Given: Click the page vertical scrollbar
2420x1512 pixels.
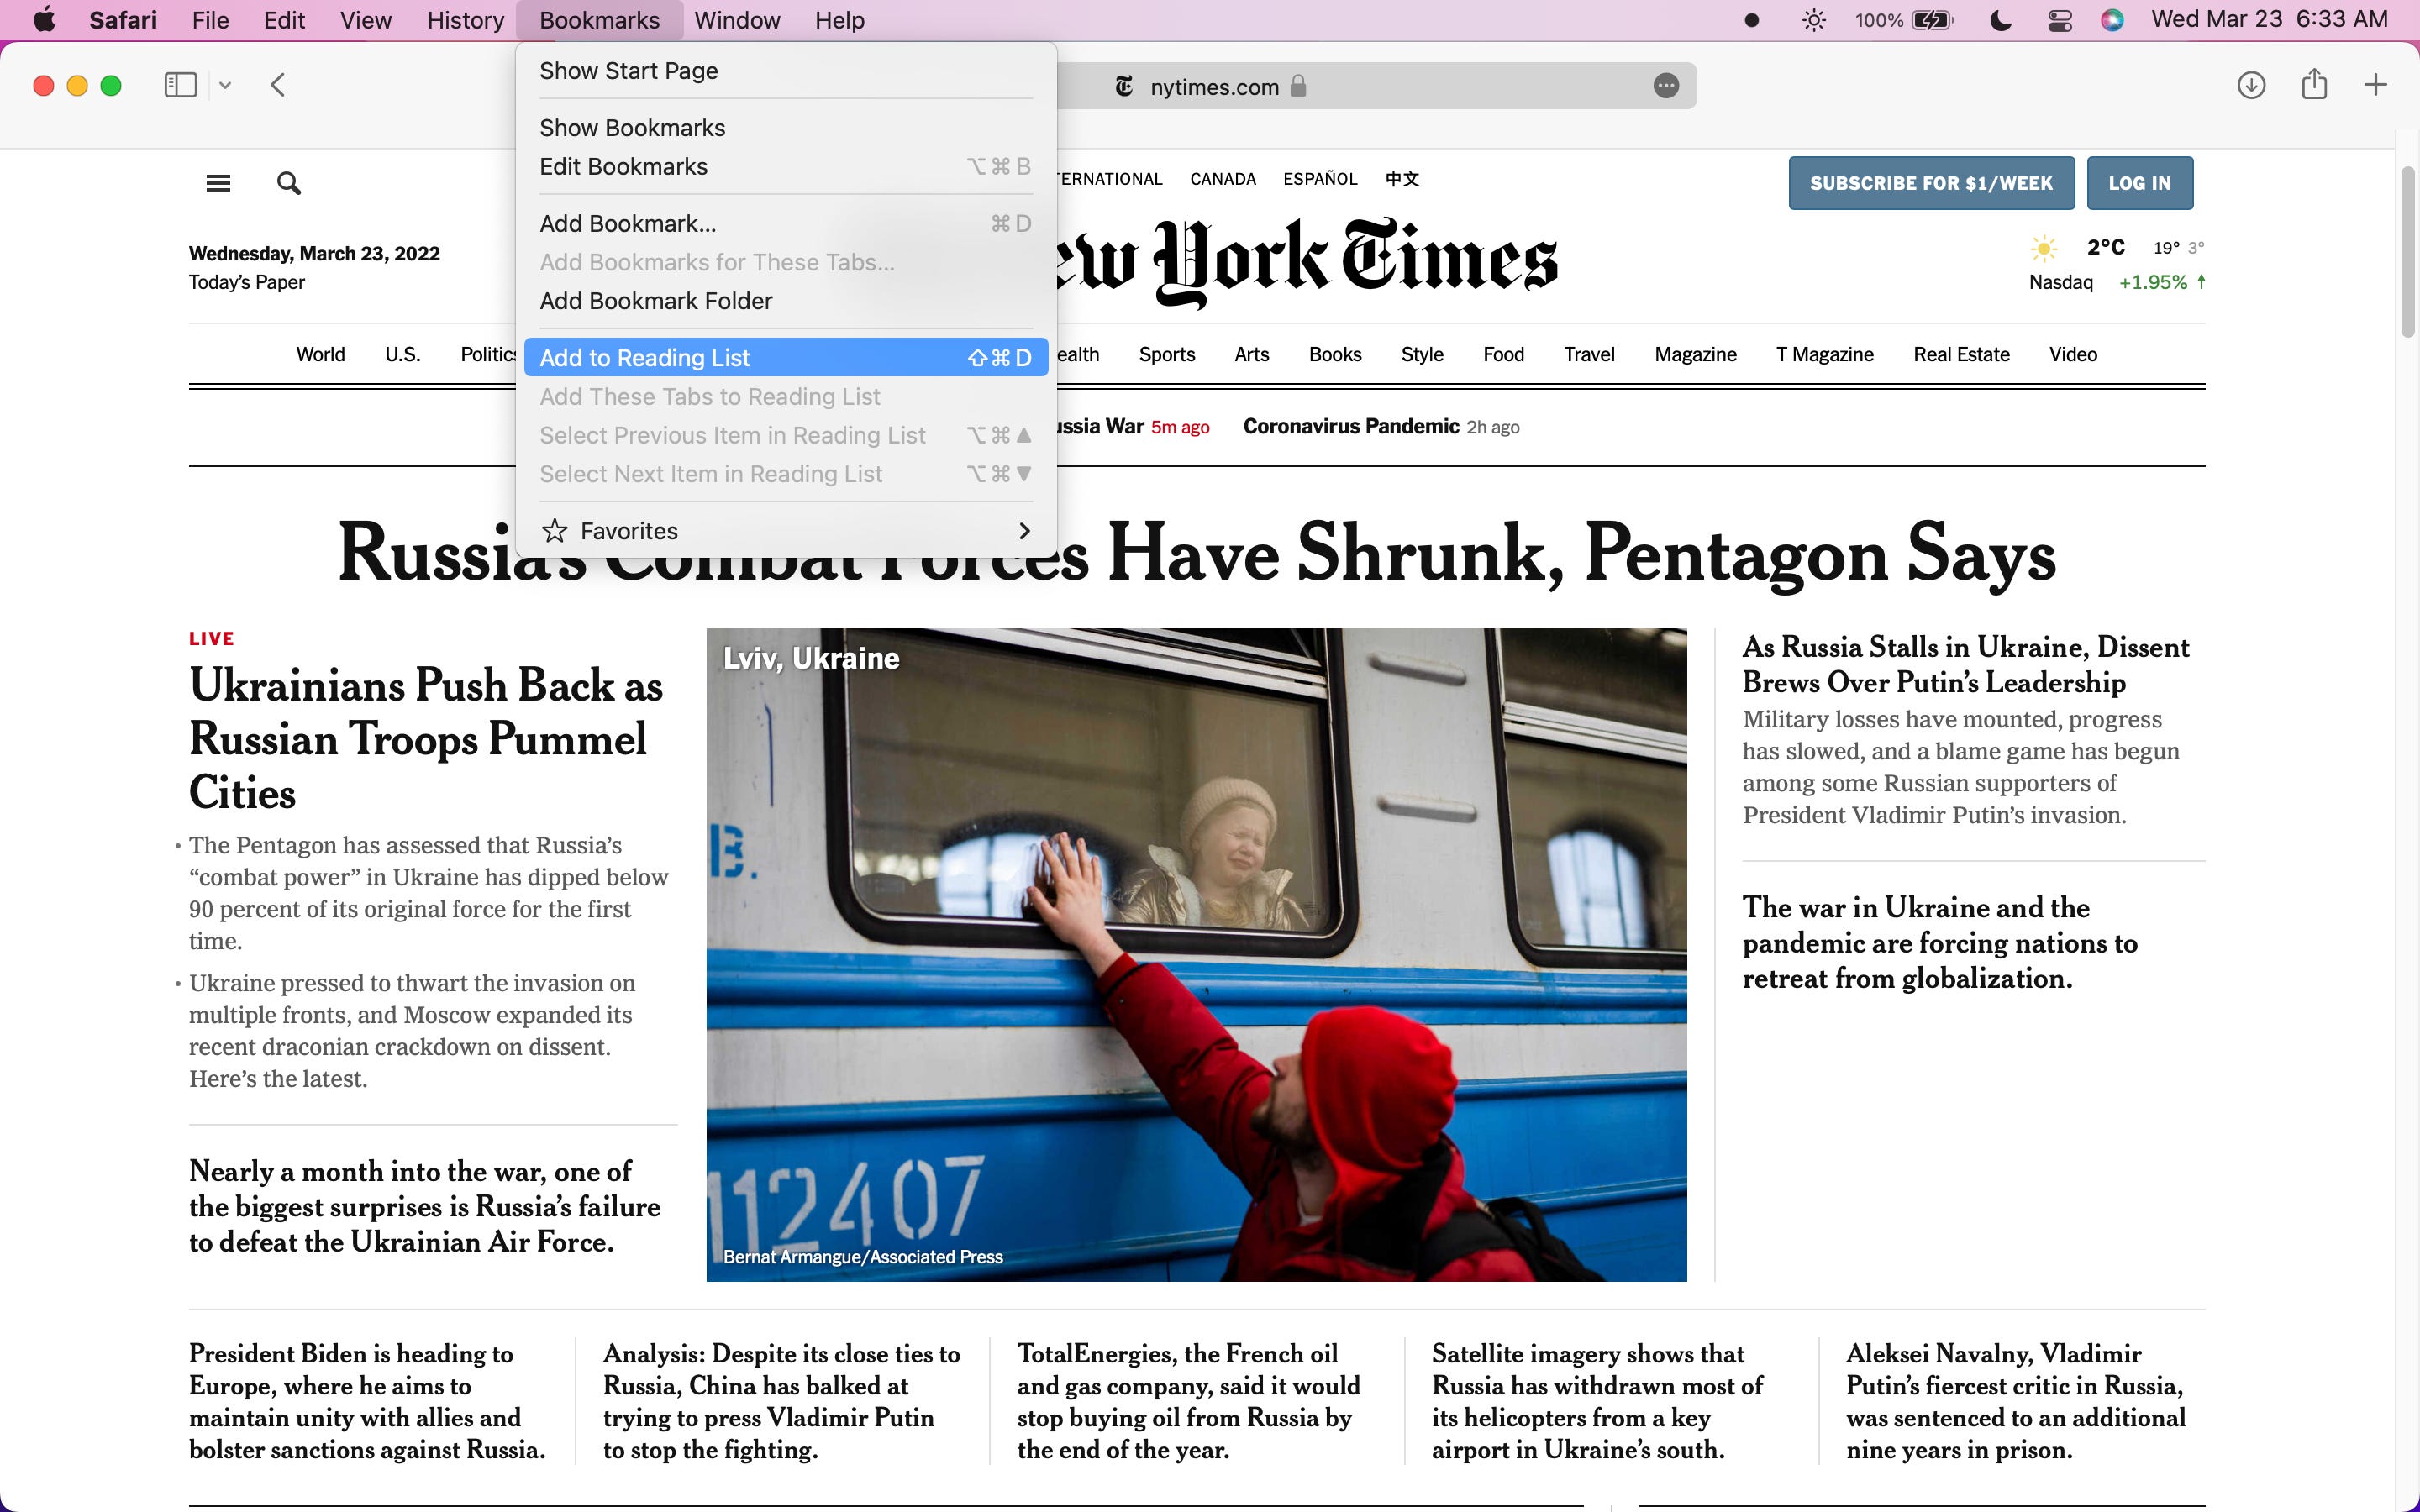Looking at the screenshot, I should coord(2408,254).
